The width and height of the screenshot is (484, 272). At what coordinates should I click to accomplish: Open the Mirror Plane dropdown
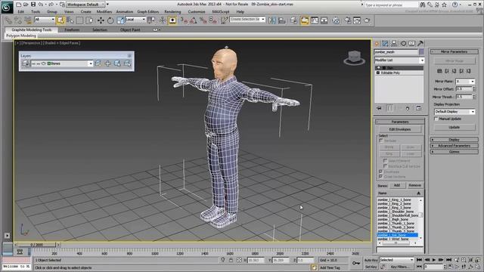(465, 82)
